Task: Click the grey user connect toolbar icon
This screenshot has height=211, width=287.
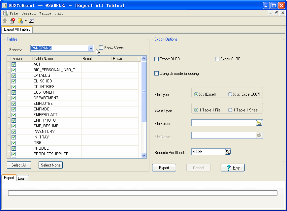Action: click(x=5, y=21)
